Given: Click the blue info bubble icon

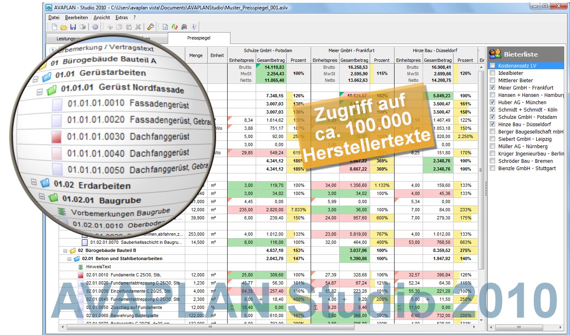Looking at the screenshot, I should (x=193, y=27).
